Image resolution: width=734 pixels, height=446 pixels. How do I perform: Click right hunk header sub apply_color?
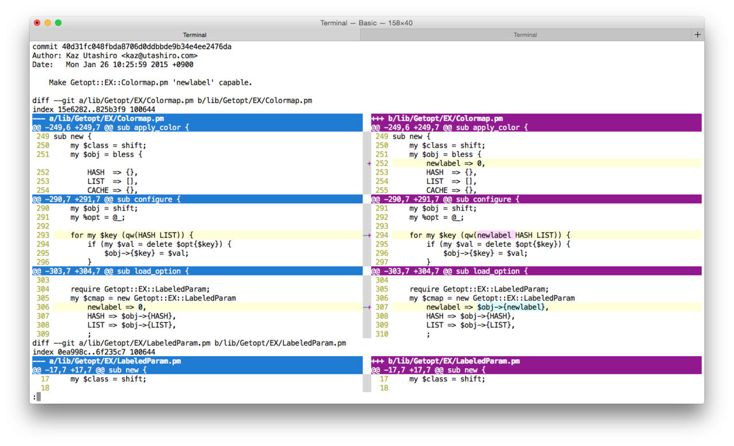(536, 127)
